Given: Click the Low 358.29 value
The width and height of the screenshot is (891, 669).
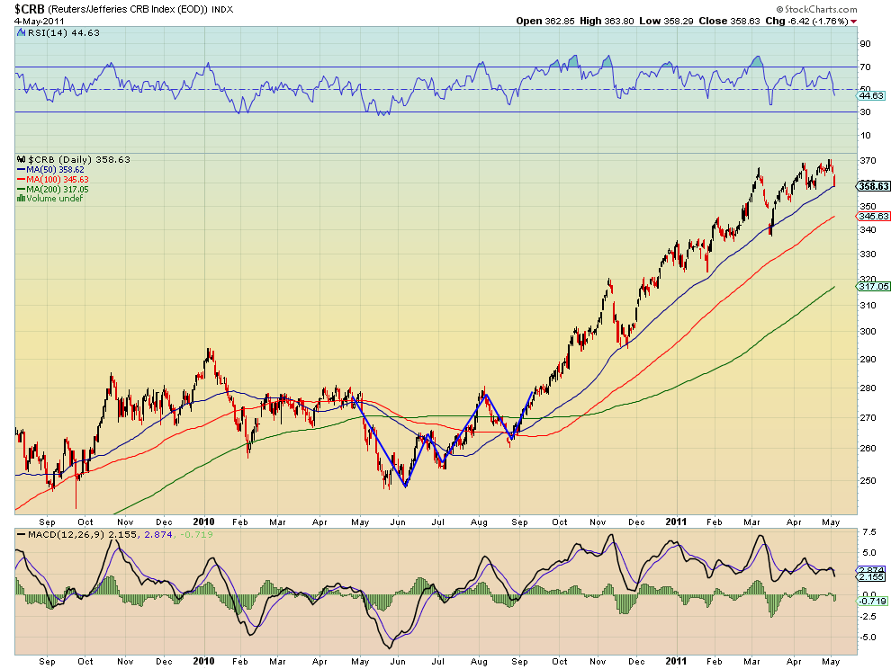Looking at the screenshot, I should tap(666, 21).
